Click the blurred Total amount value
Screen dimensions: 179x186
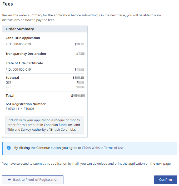click(78, 96)
